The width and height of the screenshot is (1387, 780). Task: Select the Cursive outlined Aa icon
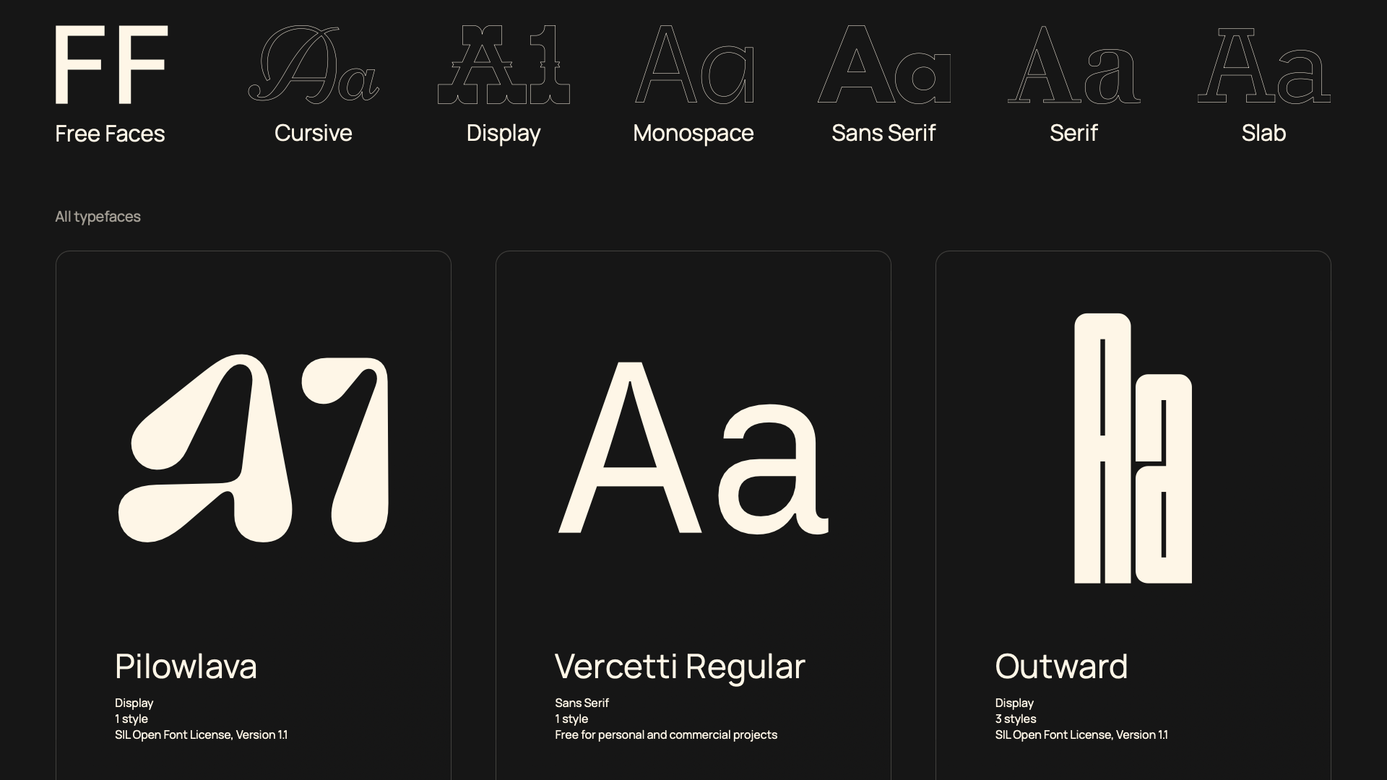pyautogui.click(x=313, y=64)
